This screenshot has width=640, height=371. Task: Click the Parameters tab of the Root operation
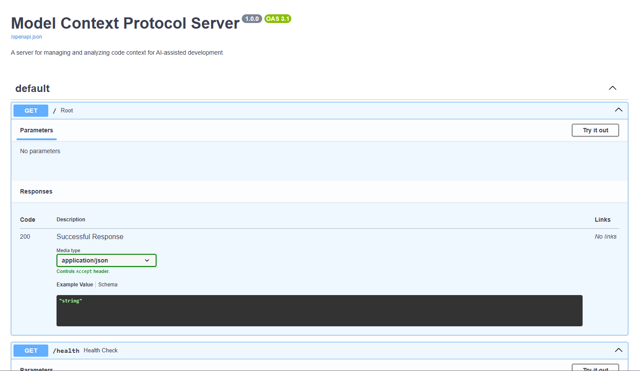pos(36,130)
